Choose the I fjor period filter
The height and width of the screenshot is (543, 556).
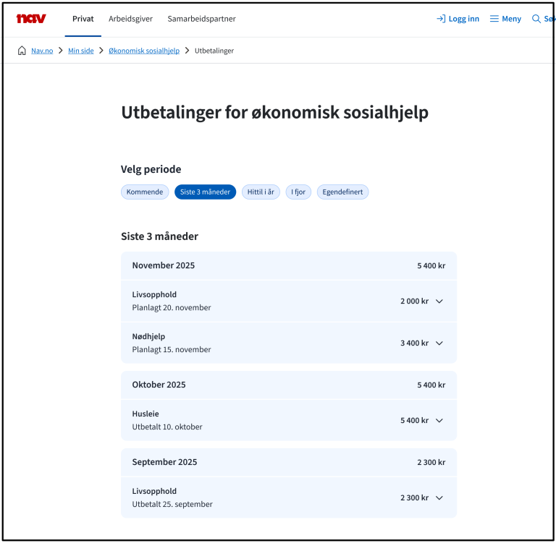pos(298,192)
